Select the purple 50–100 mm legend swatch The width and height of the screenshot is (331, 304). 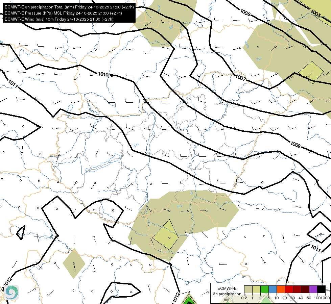point(313,289)
